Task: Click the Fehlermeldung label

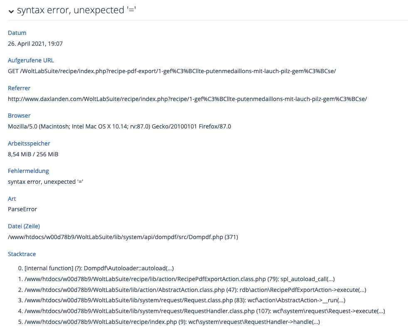Action: 28,171
